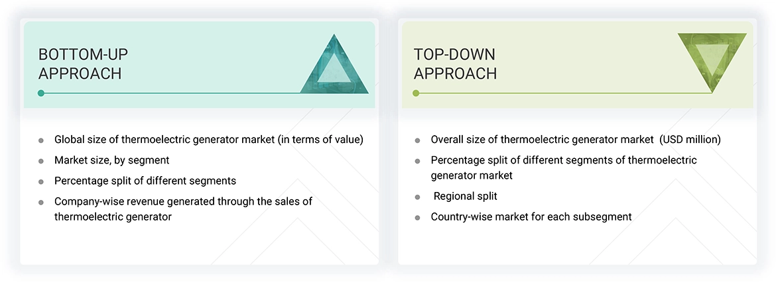Click 'Country-wise market for each subsegment' text

coord(531,216)
